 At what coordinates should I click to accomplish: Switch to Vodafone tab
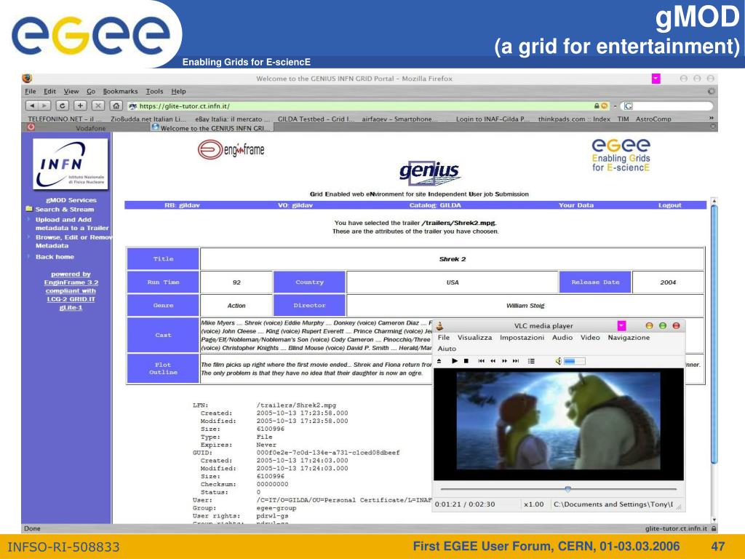(90, 128)
